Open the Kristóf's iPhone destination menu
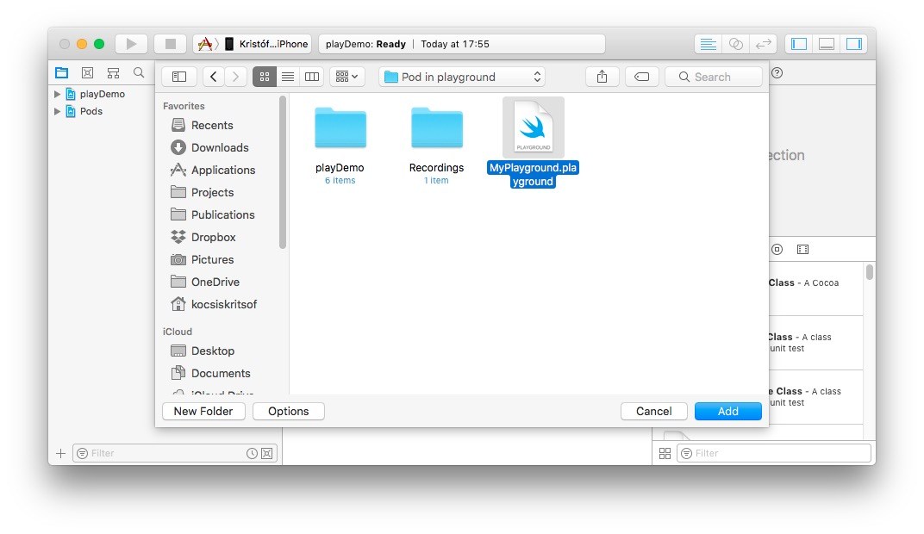 [256, 43]
